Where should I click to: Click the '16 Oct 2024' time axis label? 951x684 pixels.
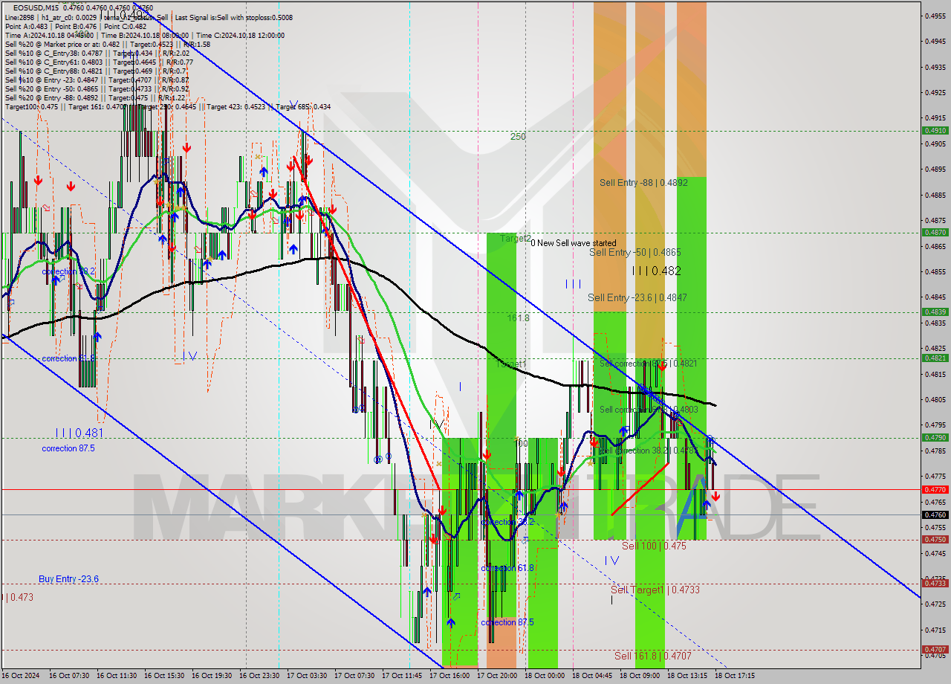point(22,676)
